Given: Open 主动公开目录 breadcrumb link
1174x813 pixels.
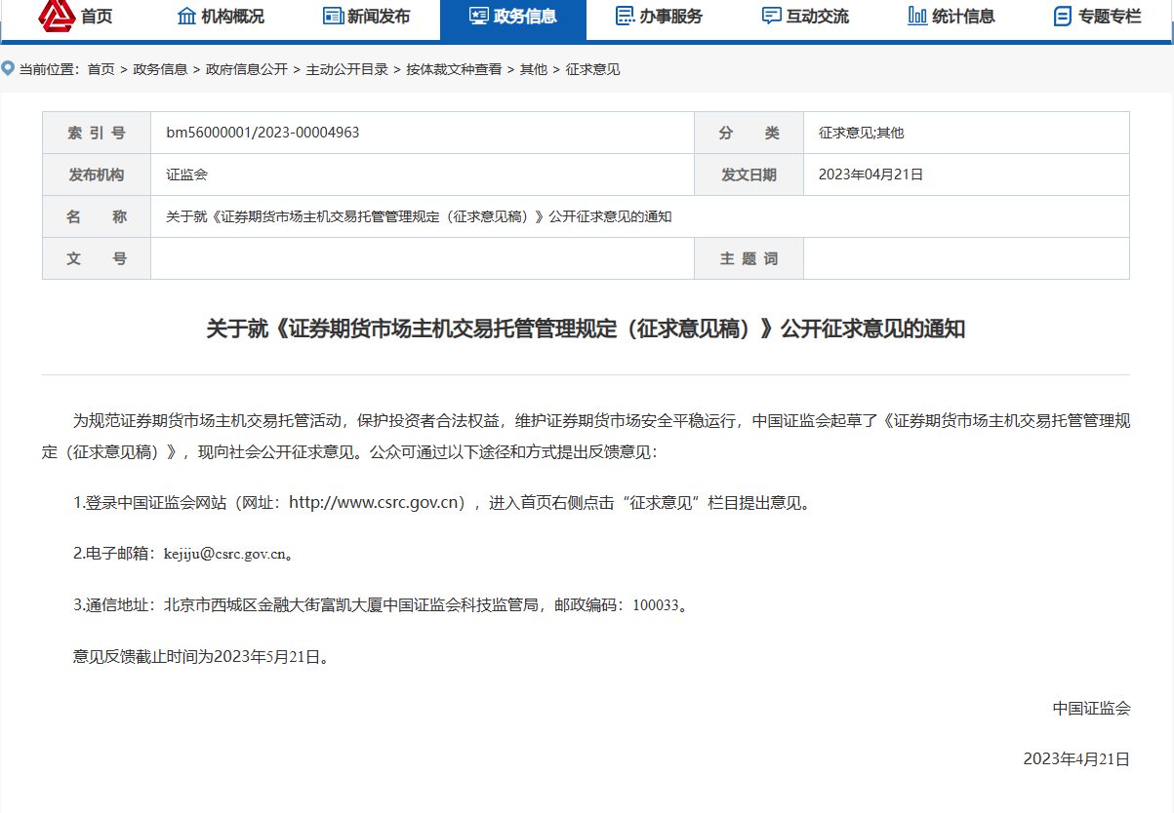Looking at the screenshot, I should pos(346,69).
